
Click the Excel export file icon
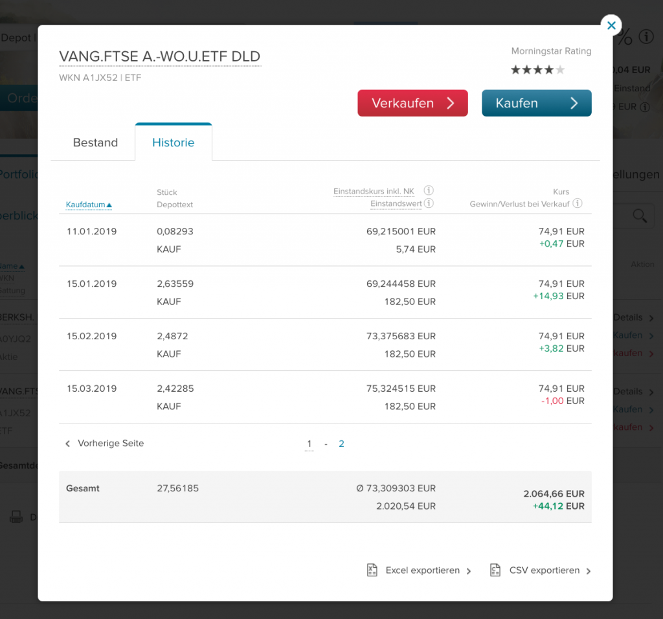click(372, 570)
